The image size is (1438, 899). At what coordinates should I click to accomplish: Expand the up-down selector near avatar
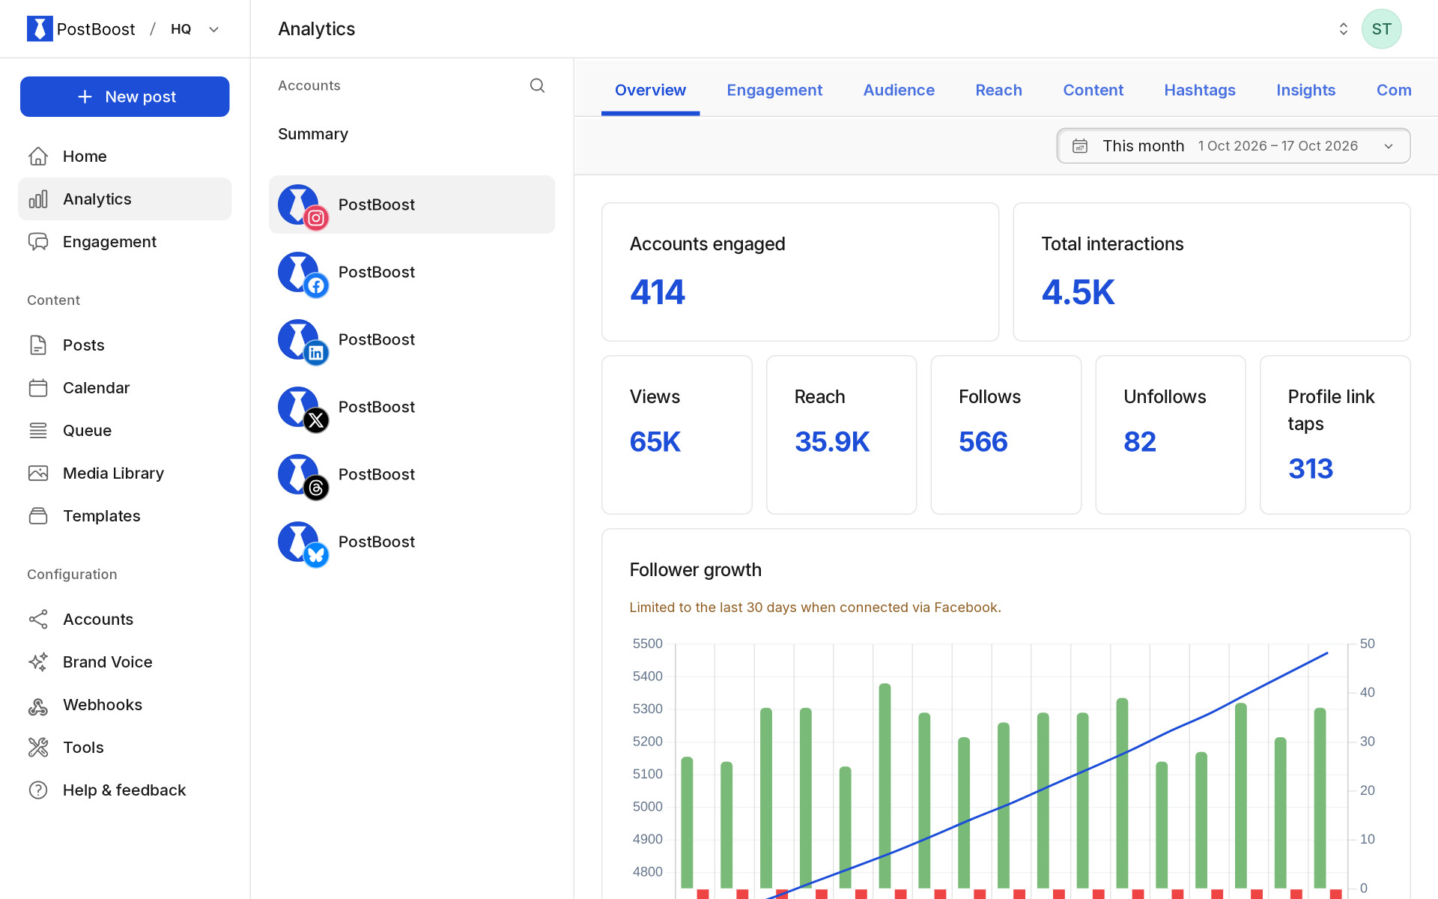point(1343,28)
